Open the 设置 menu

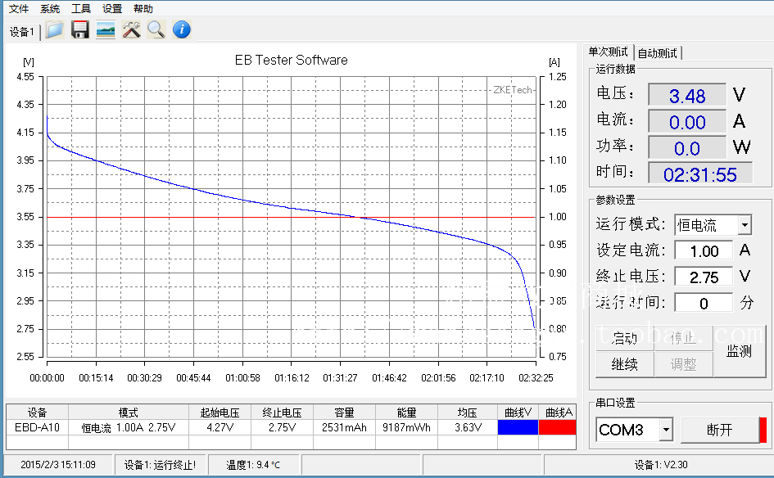click(112, 8)
